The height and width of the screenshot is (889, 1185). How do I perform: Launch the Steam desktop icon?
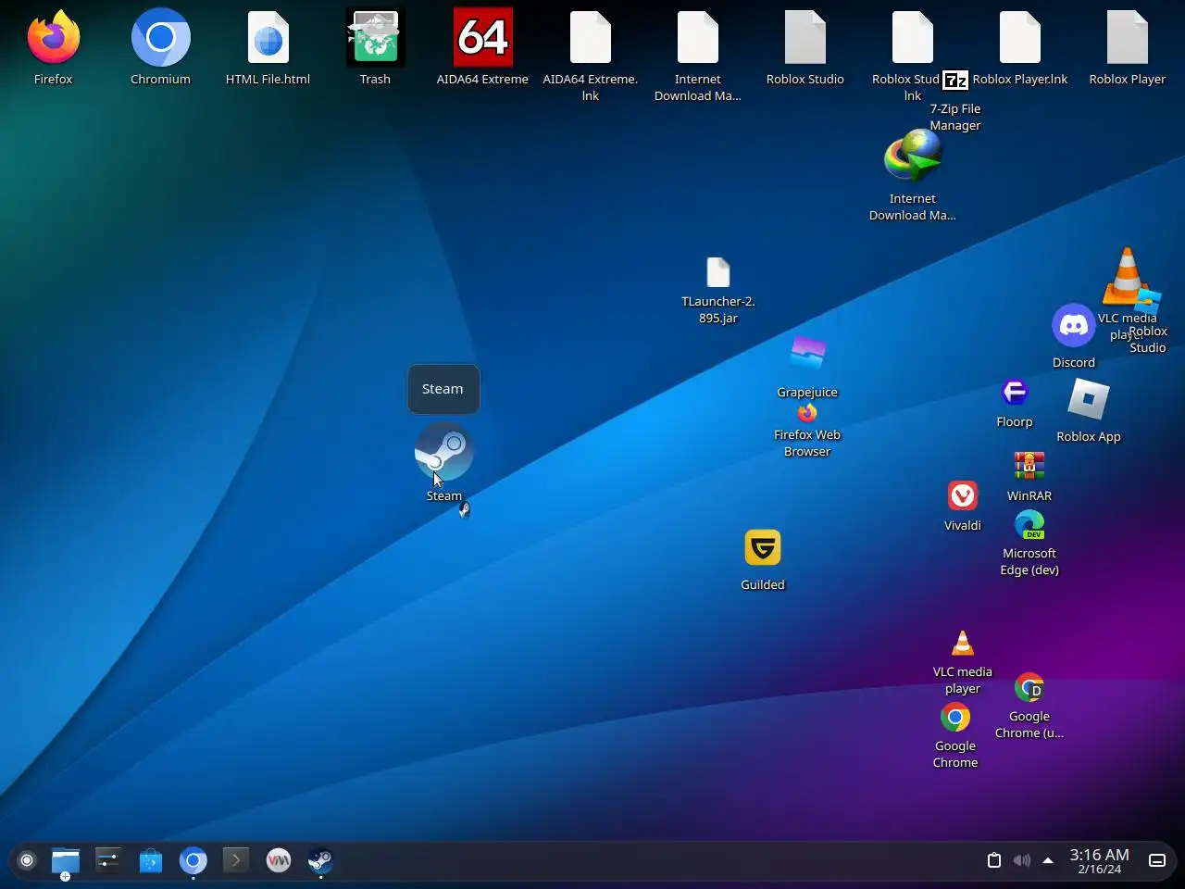pos(444,453)
